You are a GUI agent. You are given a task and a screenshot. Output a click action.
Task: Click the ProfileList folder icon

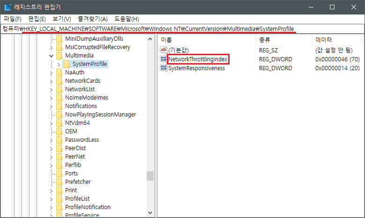pos(60,199)
